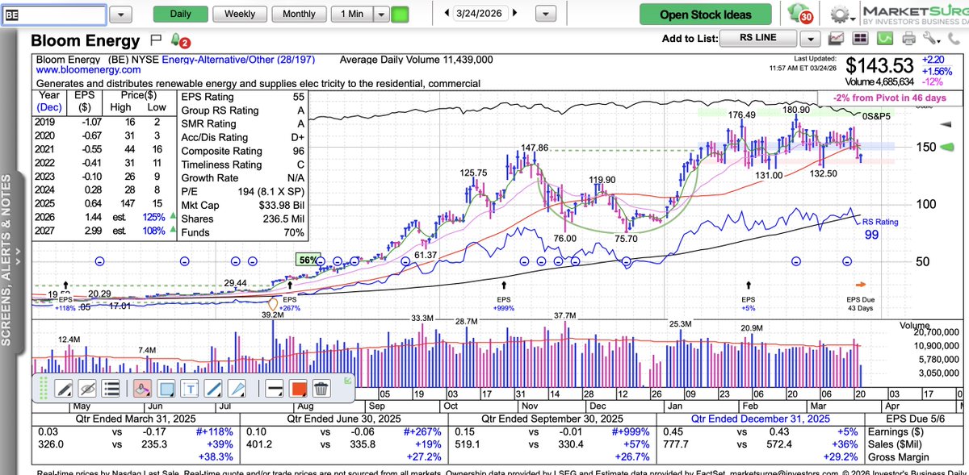Click the chart view icon next to RS LINE dropdown
The image size is (969, 475).
(x=837, y=38)
